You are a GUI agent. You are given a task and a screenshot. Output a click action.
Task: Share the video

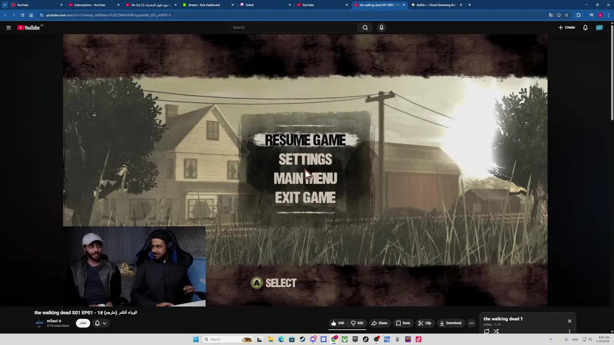[x=379, y=323]
